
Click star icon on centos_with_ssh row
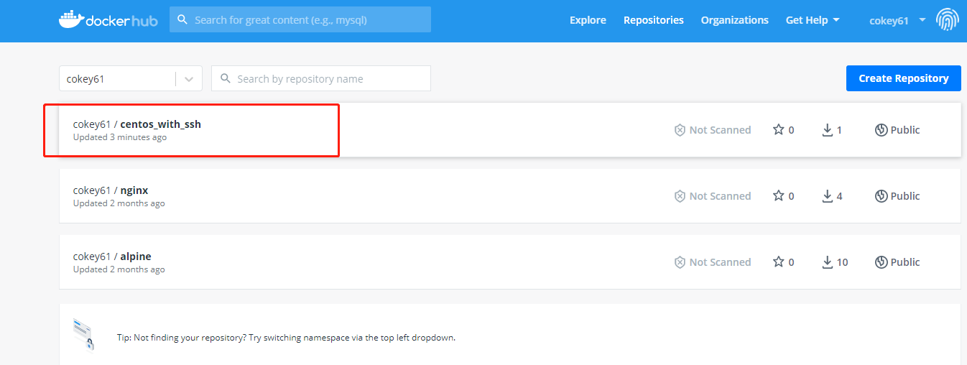(778, 130)
